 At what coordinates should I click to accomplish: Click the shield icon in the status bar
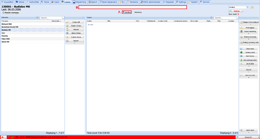[x=9, y=137]
